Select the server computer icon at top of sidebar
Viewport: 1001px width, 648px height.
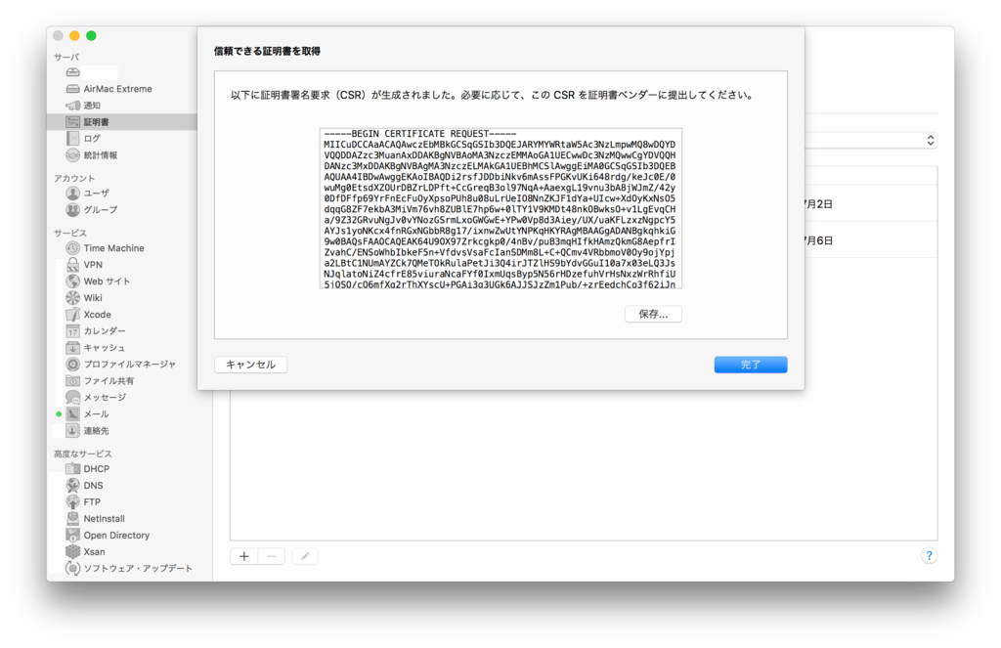click(72, 72)
